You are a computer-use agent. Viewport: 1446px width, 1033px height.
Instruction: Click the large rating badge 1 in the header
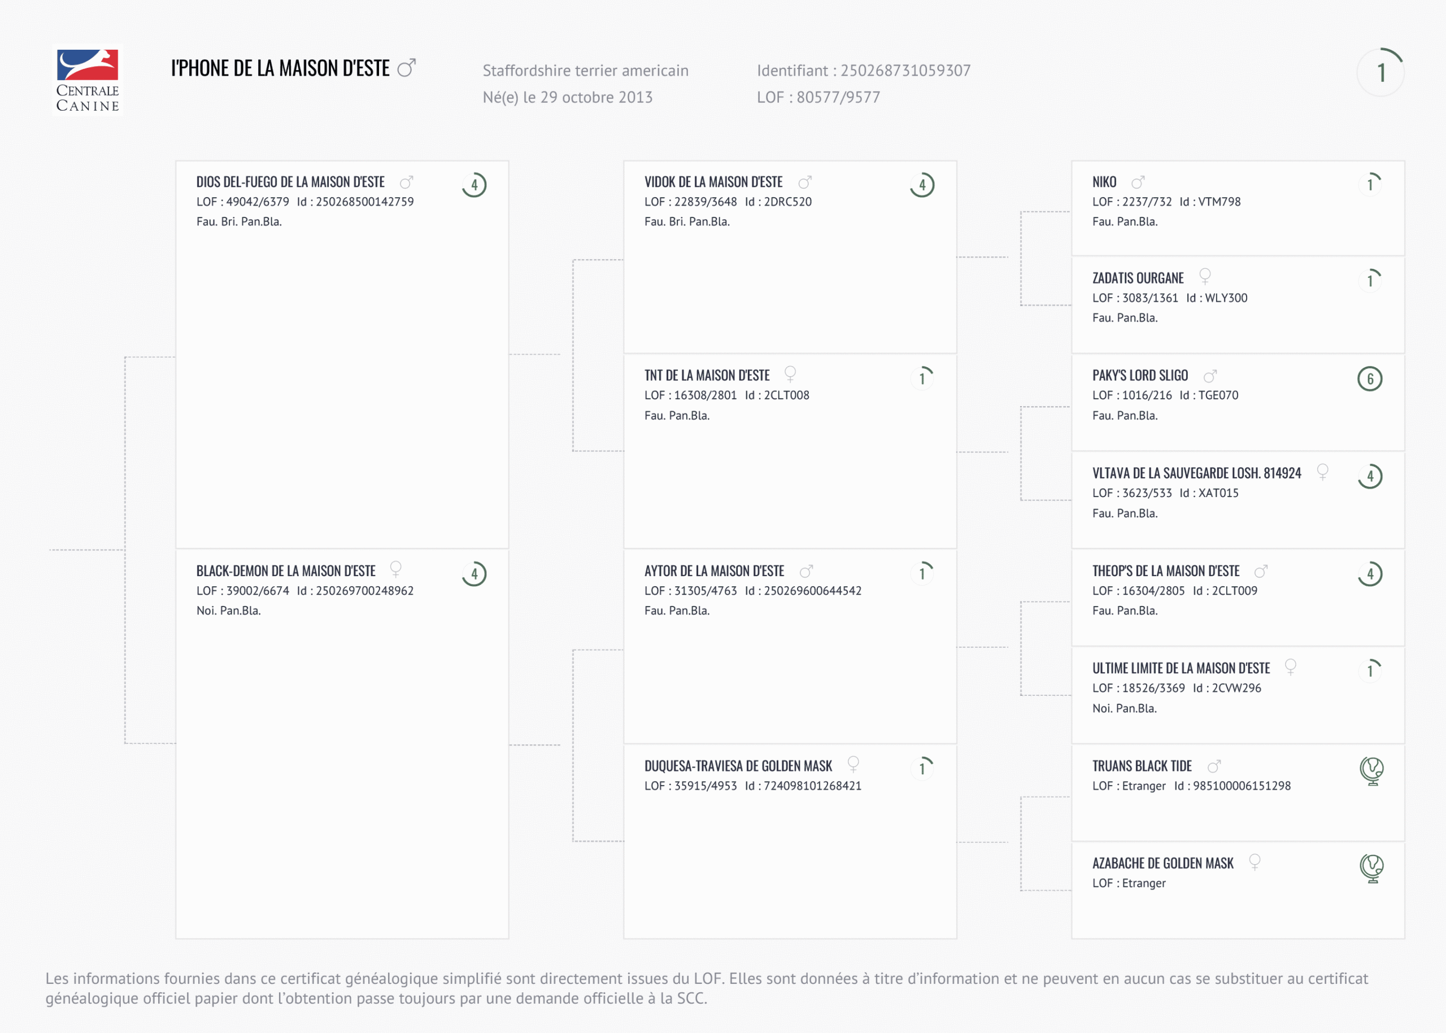point(1380,72)
